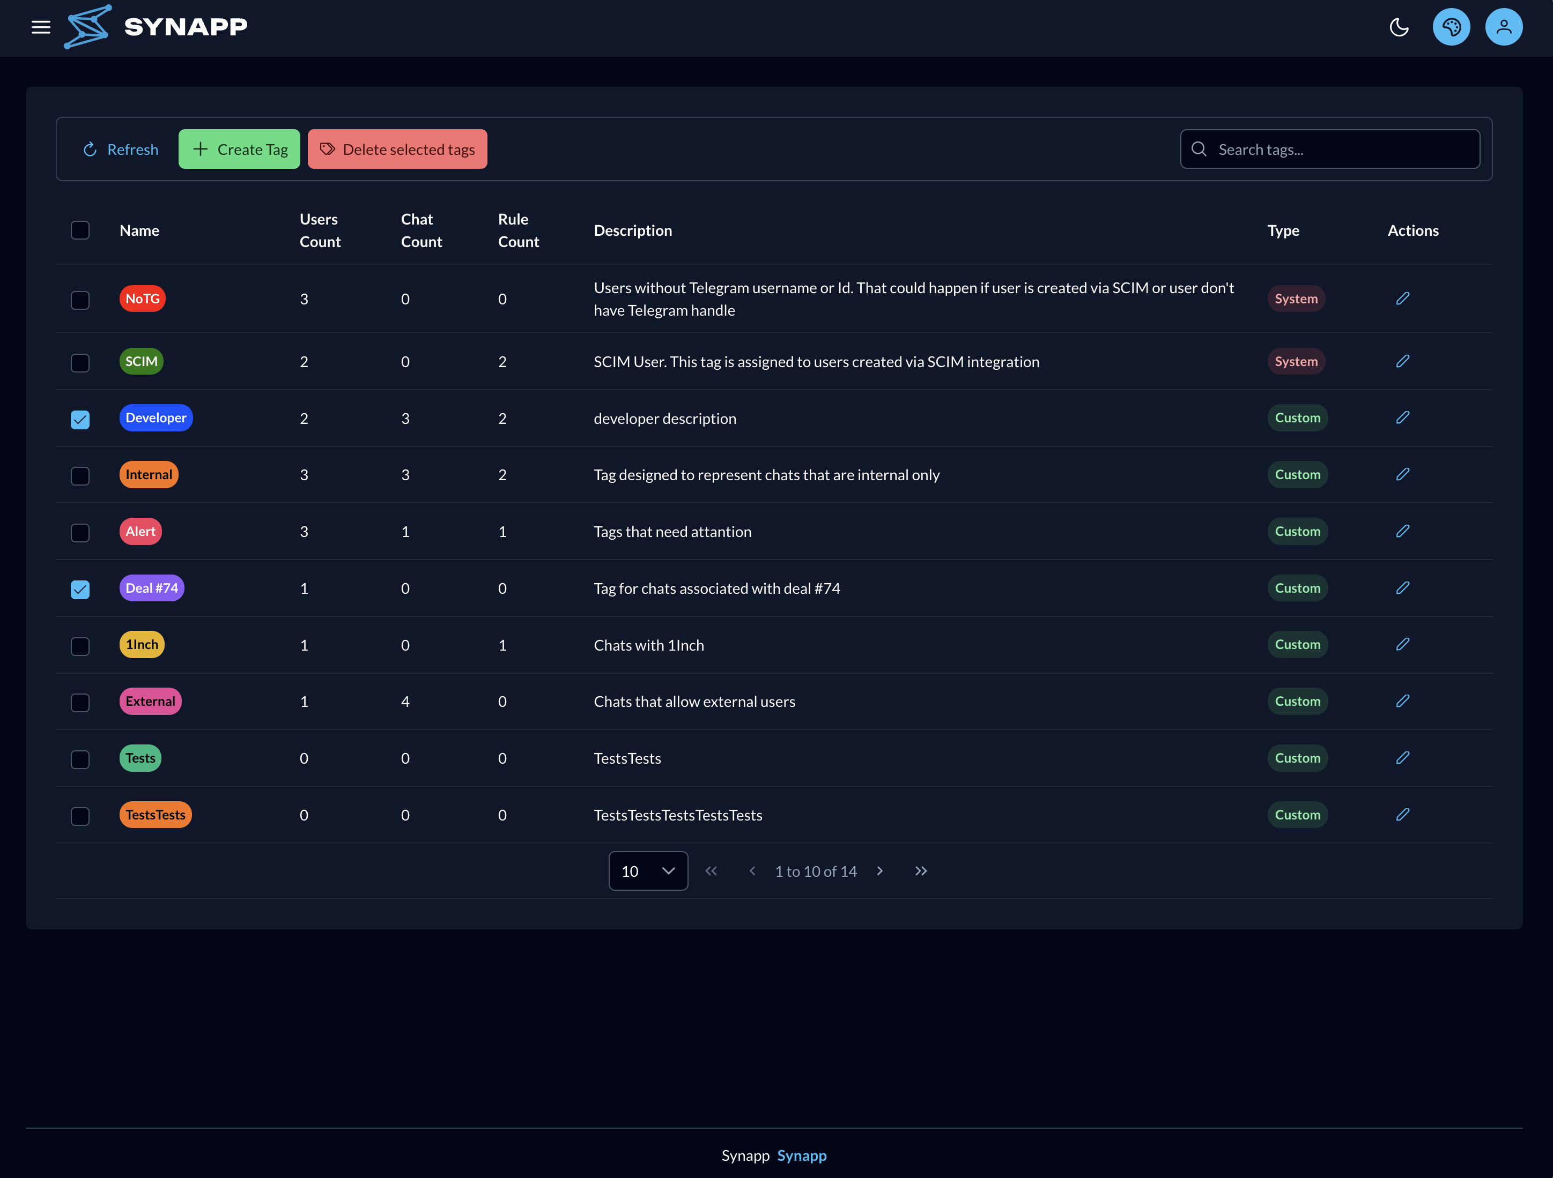Go to next page arrow
Image resolution: width=1553 pixels, height=1178 pixels.
pyautogui.click(x=879, y=871)
